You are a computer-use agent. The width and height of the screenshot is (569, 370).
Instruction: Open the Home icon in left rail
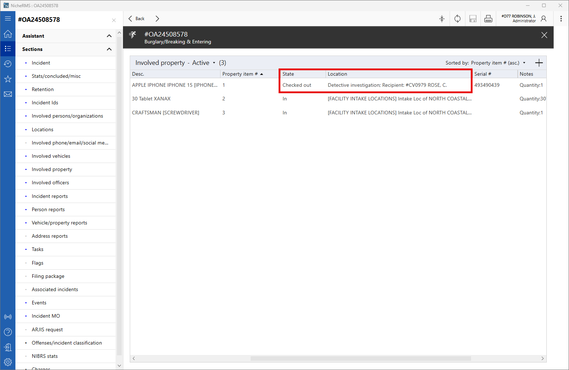[8, 34]
